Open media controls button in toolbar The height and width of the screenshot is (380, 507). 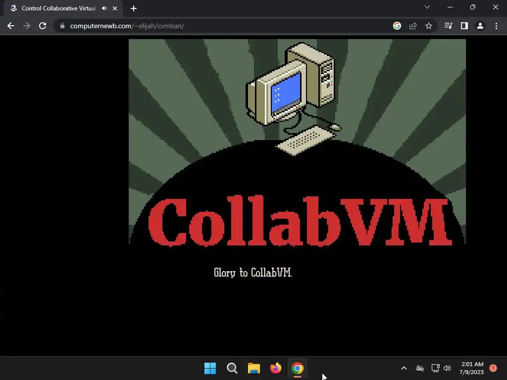pos(448,26)
